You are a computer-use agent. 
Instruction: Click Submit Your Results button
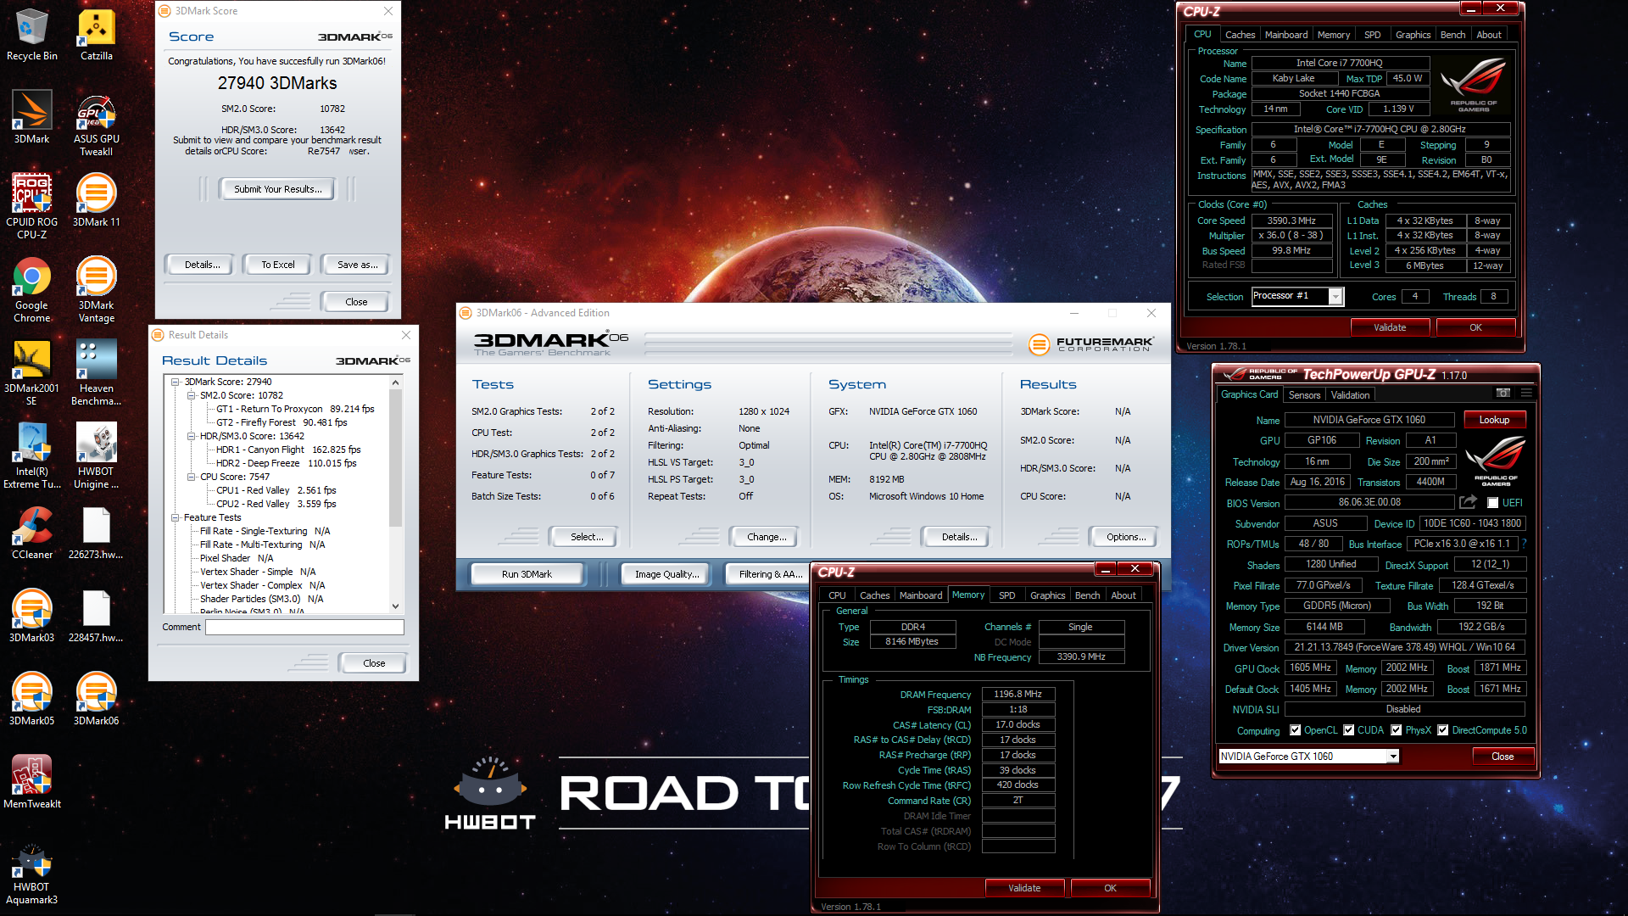coord(278,189)
